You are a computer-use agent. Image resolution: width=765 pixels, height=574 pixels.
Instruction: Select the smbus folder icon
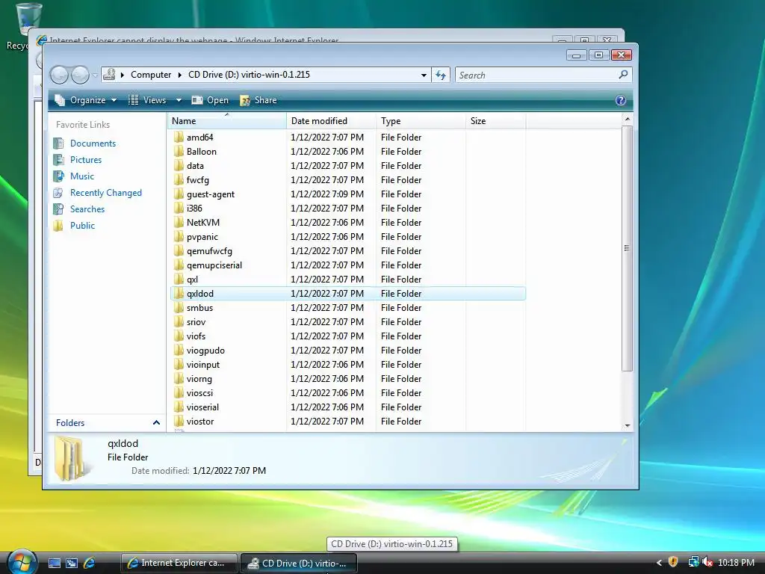(x=179, y=307)
